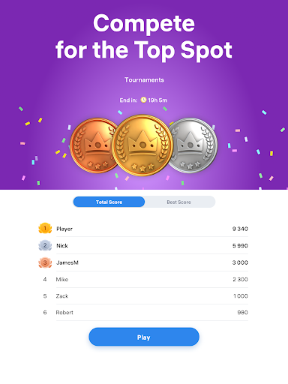Click the gold rank 1 badge
Viewport: 288px width, 384px height.
[x=45, y=228]
